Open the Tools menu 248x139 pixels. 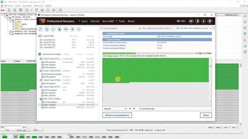[122, 21]
